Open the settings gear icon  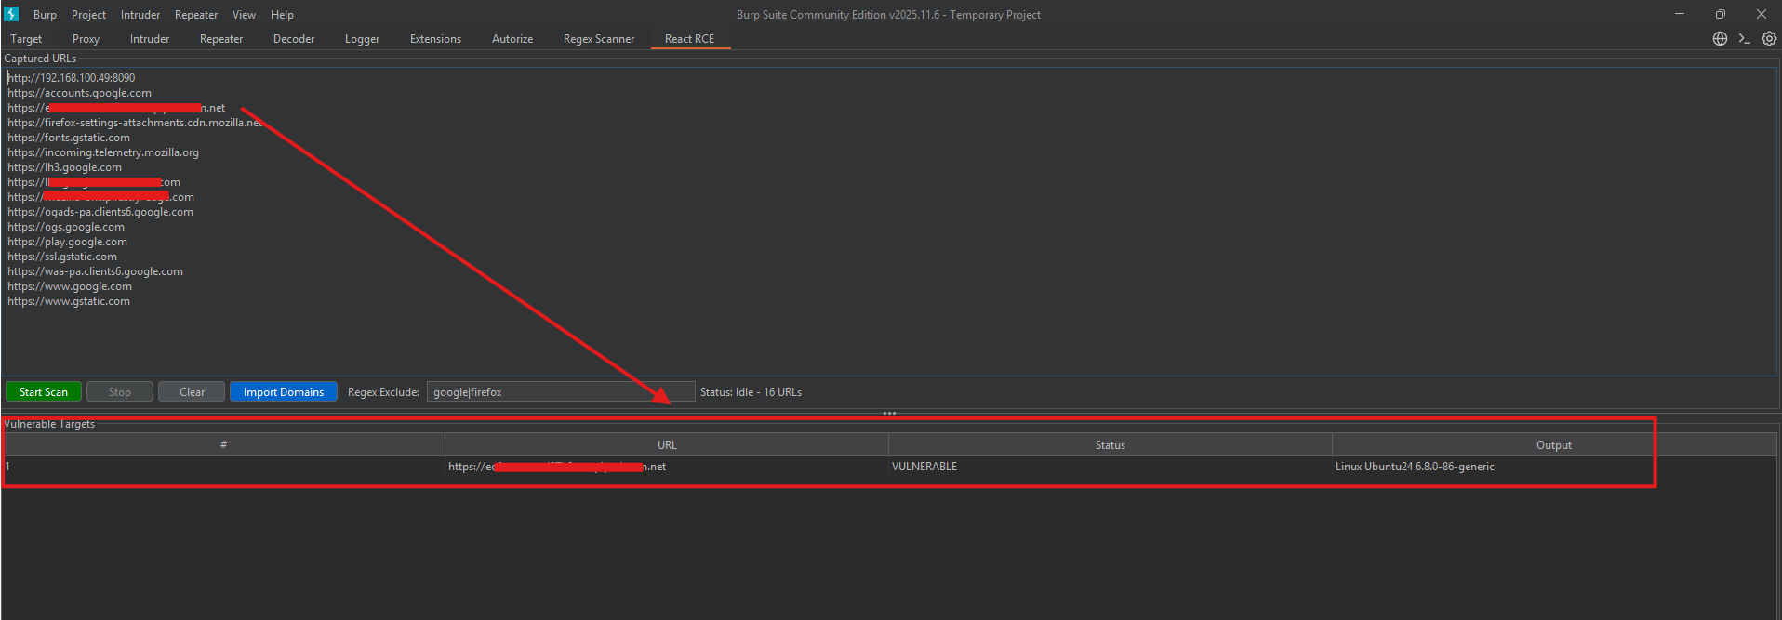click(1769, 39)
